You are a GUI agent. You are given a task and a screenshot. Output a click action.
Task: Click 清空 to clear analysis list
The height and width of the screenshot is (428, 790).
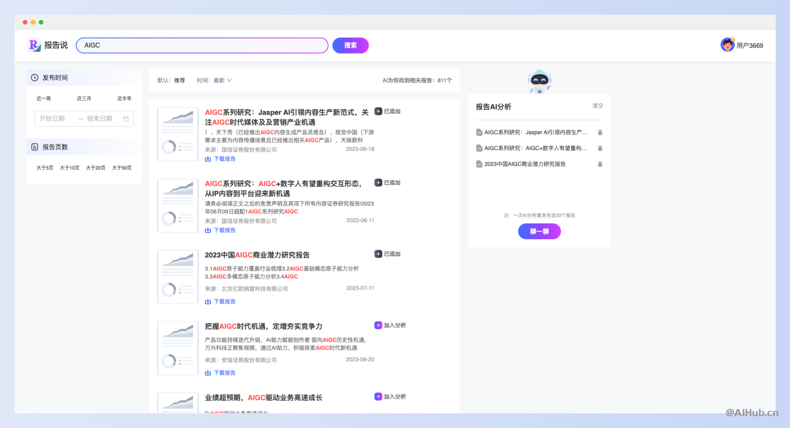[x=598, y=106]
